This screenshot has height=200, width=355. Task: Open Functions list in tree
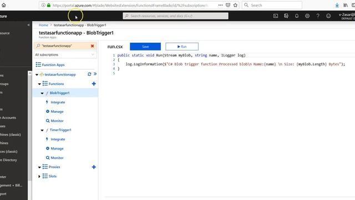56,84
